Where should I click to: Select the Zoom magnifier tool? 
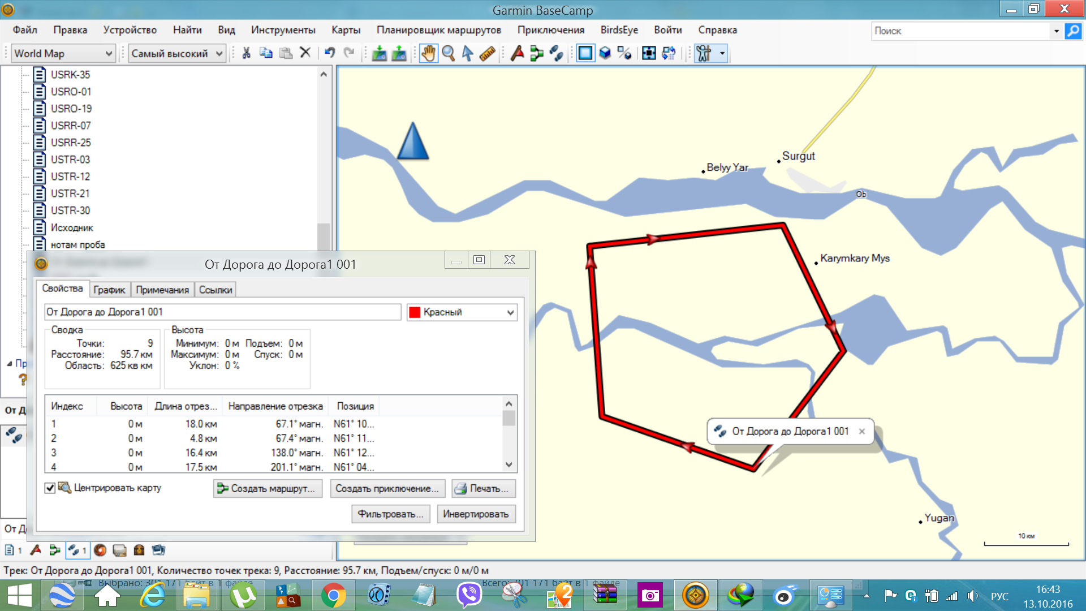click(448, 53)
